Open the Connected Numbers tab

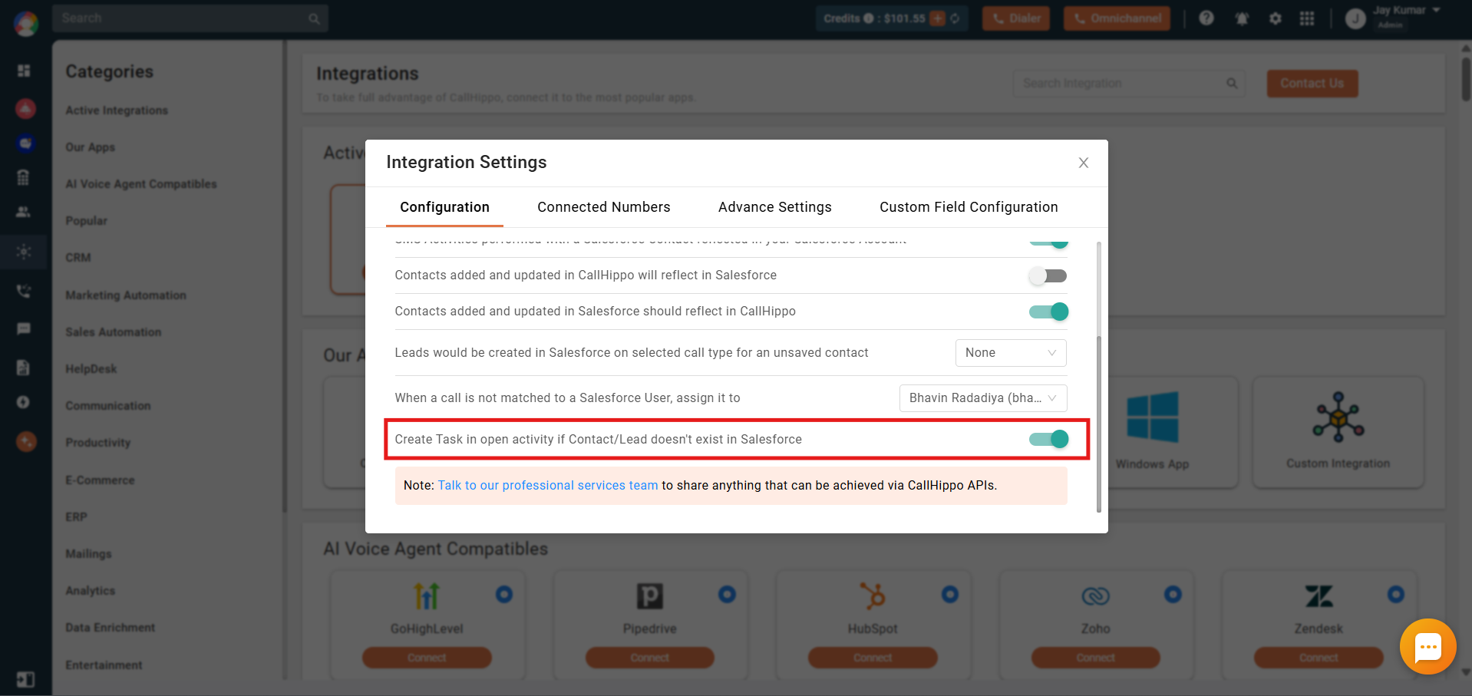click(x=604, y=207)
